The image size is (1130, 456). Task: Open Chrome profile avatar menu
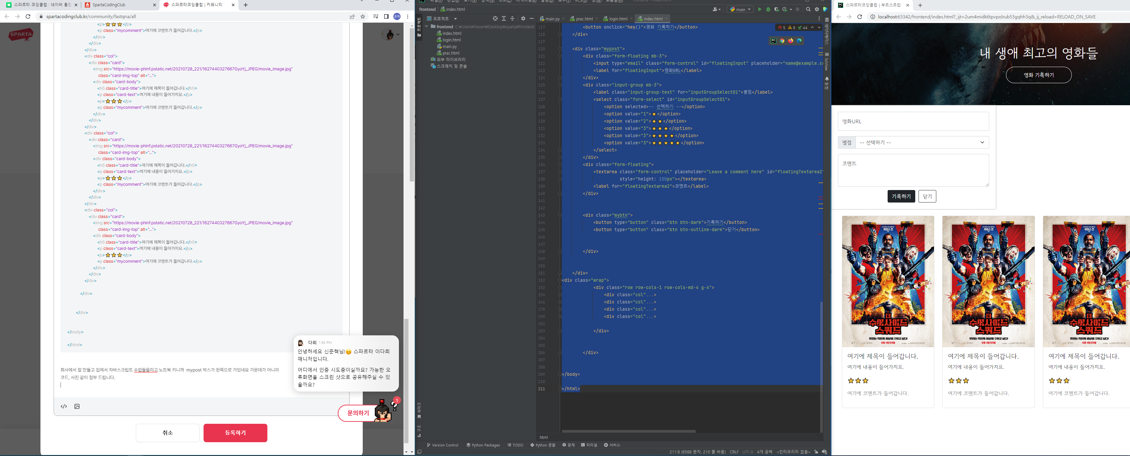pos(397,17)
